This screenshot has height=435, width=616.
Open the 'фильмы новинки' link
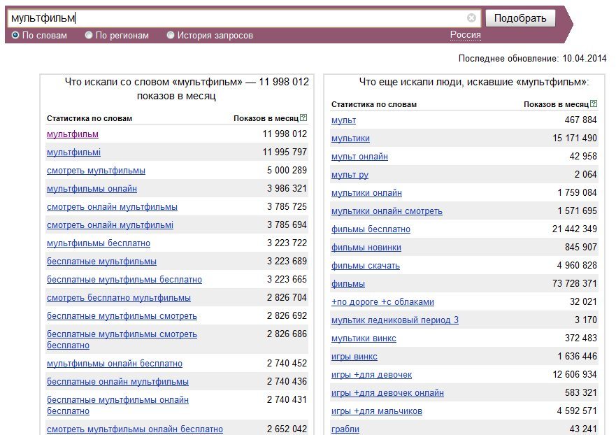tap(366, 248)
